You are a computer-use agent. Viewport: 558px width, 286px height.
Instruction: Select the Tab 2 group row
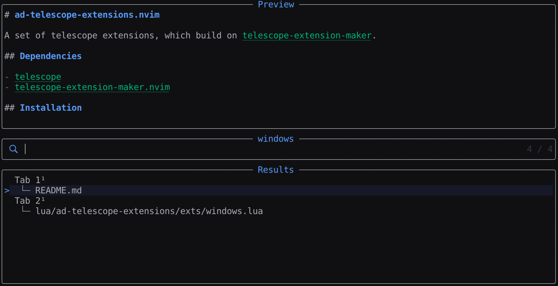(27, 201)
